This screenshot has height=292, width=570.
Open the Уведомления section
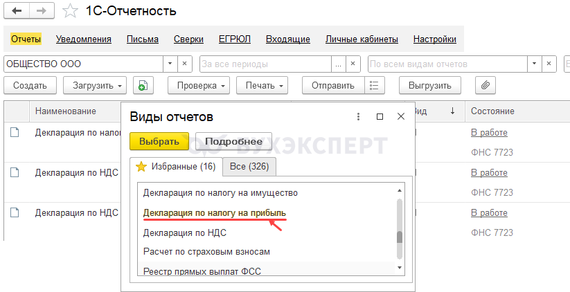(84, 39)
